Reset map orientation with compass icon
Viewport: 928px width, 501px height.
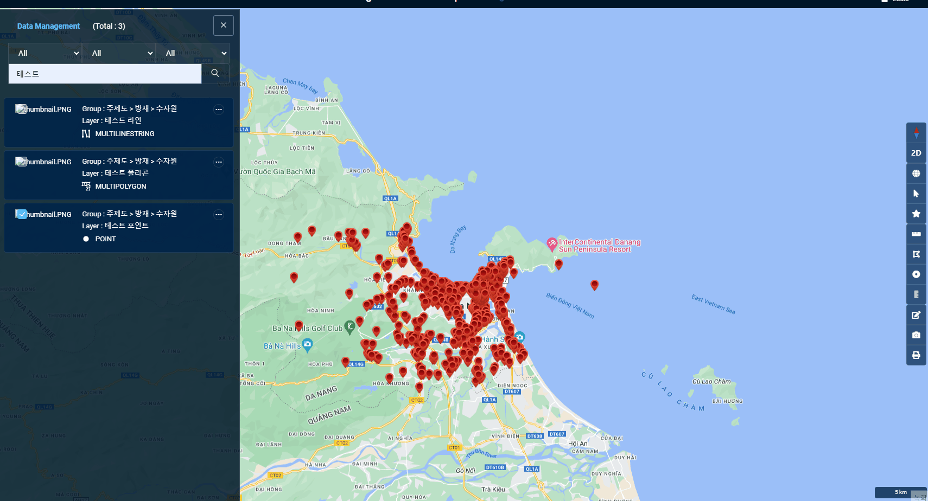pyautogui.click(x=916, y=133)
